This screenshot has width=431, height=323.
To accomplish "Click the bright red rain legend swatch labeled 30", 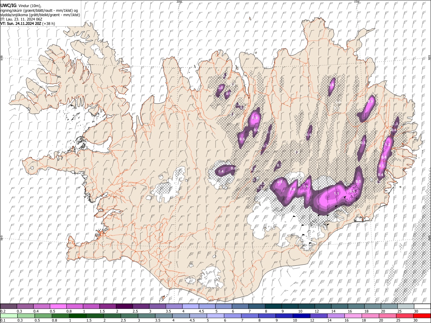I will pos(422,316).
